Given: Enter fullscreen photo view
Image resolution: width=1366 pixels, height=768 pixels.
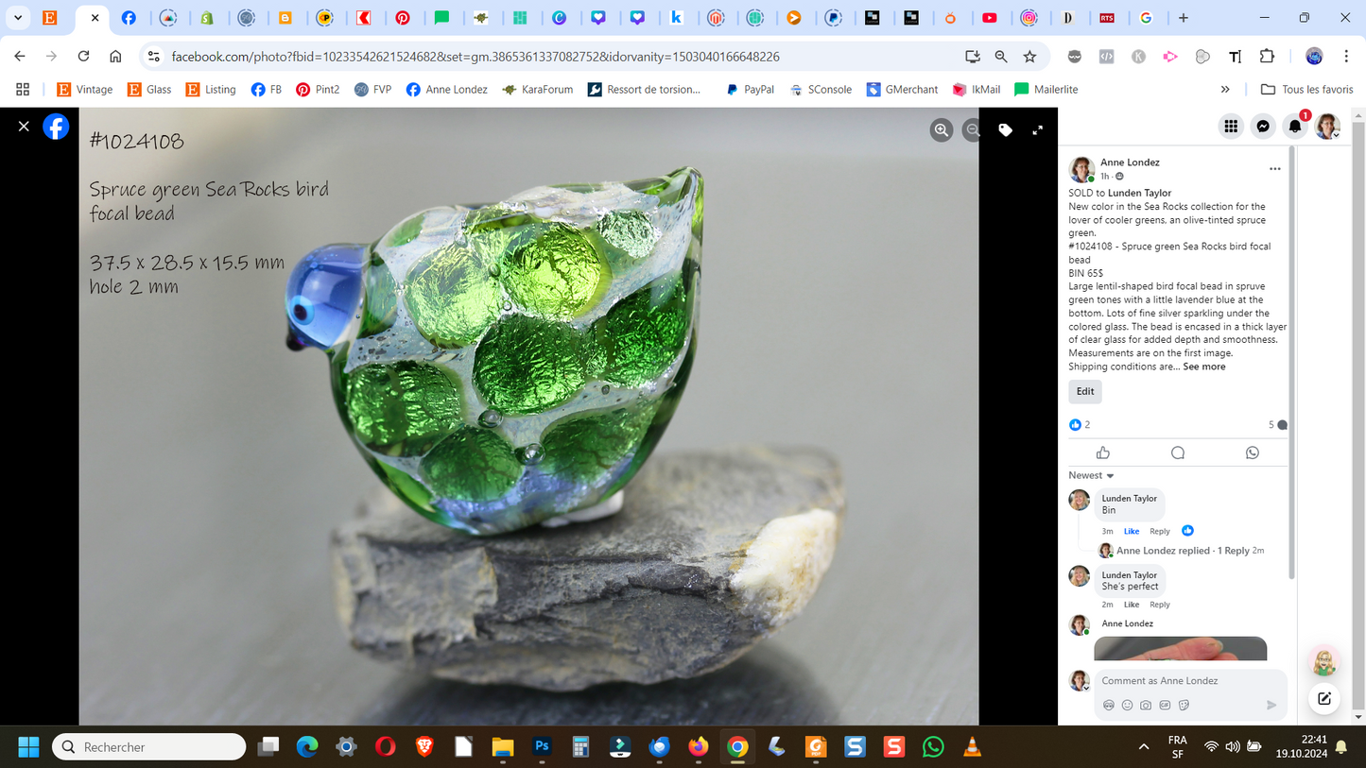Looking at the screenshot, I should [1037, 130].
